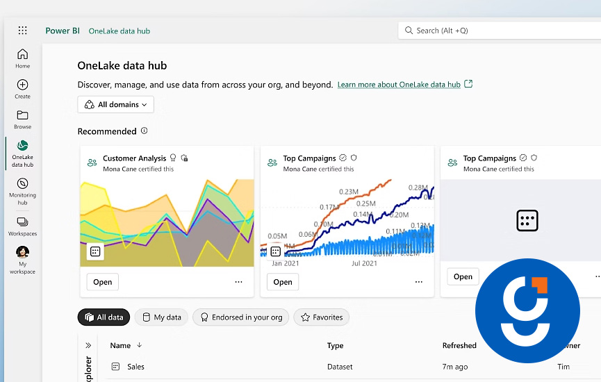
Task: Expand the explorer pane chevron
Action: [88, 345]
